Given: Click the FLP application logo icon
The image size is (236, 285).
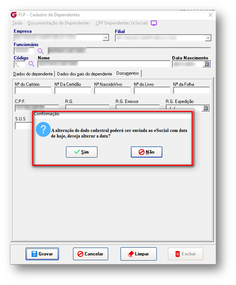Looking at the screenshot, I should click(14, 15).
